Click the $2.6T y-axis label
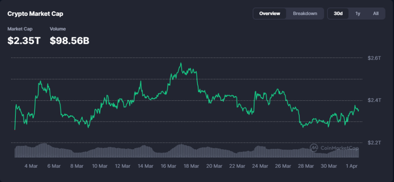Image resolution: width=394 pixels, height=182 pixels. 374,58
